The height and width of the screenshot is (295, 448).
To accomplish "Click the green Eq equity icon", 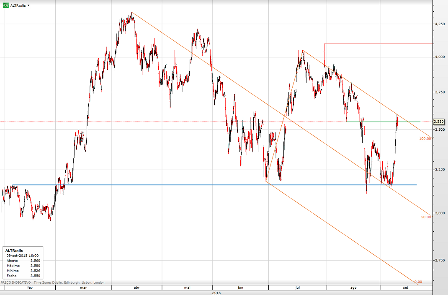I will point(6,5).
